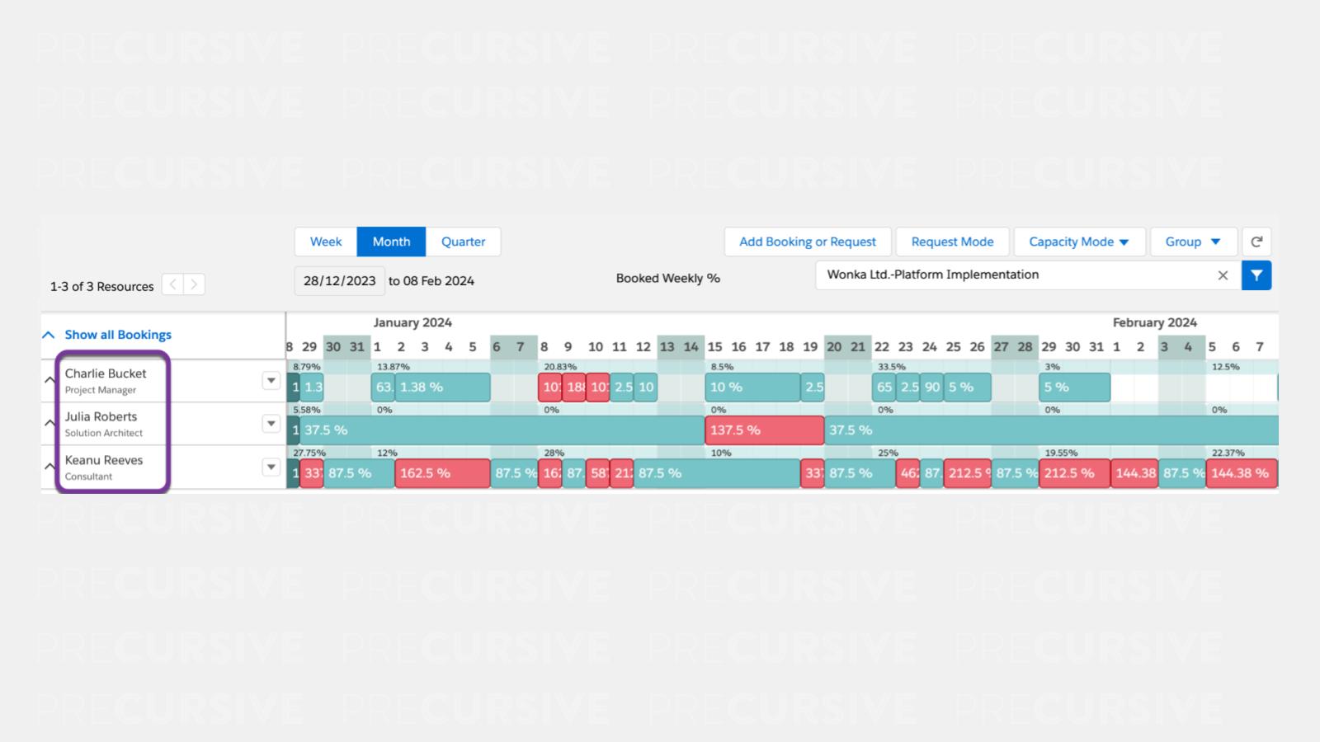Image resolution: width=1320 pixels, height=742 pixels.
Task: Collapse Julia Roberts' row with chevron
Action: [x=49, y=423]
